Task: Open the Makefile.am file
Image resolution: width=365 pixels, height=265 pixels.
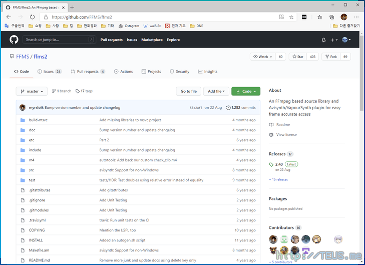Action: point(39,250)
